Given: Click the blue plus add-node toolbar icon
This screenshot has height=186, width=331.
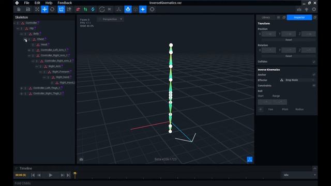Looking at the screenshot, I should pyautogui.click(x=143, y=9).
